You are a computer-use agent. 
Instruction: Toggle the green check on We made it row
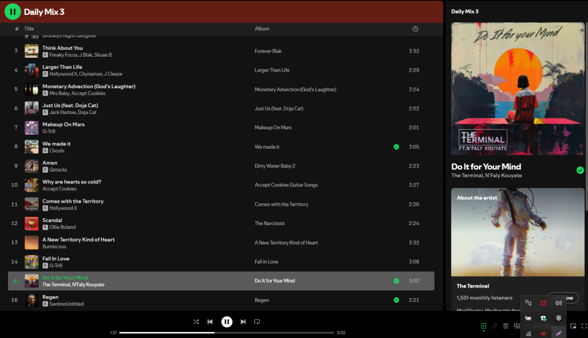[396, 147]
